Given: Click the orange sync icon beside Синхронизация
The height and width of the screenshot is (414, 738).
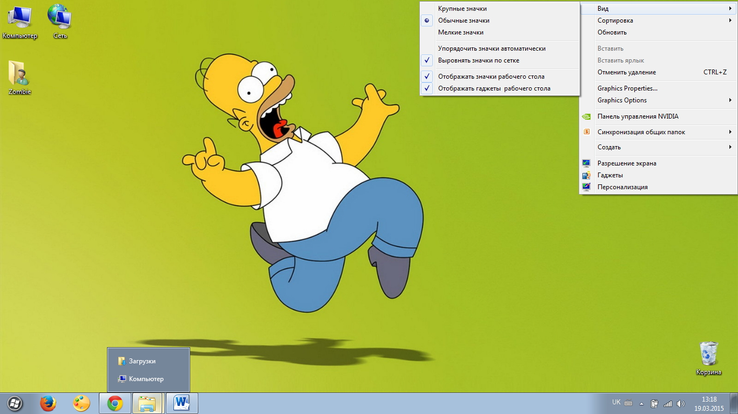Looking at the screenshot, I should (x=586, y=132).
